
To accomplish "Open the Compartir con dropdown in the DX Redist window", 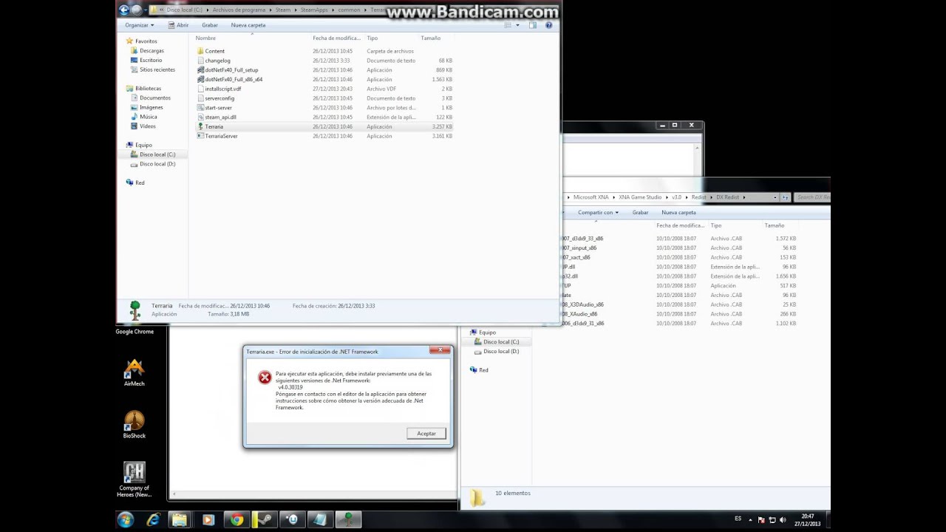I will (598, 213).
